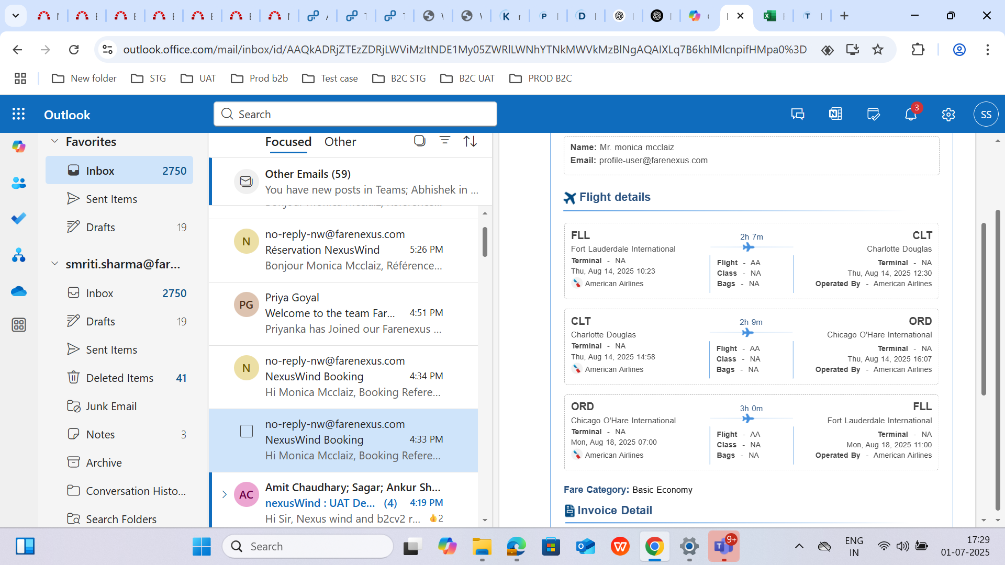The width and height of the screenshot is (1005, 565).
Task: Open People app in left rail
Action: [x=19, y=183]
